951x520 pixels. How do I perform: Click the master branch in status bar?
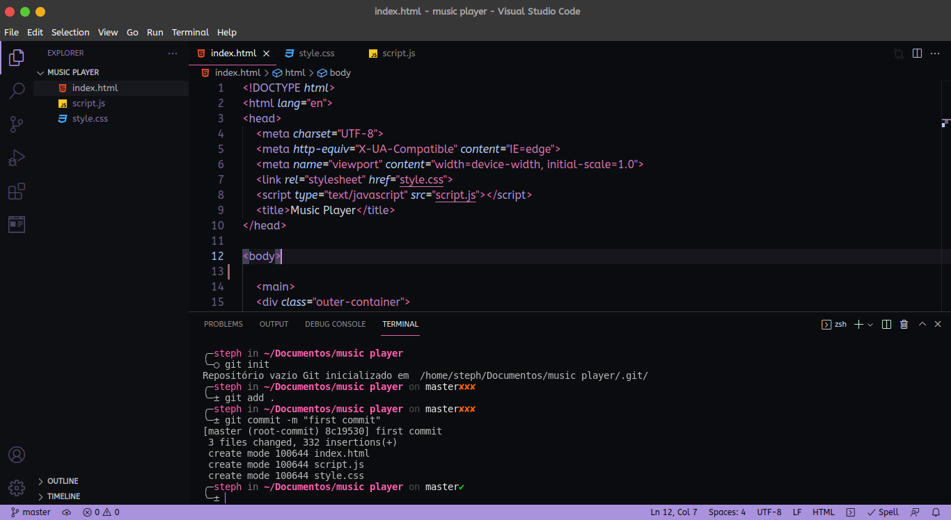(x=31, y=512)
